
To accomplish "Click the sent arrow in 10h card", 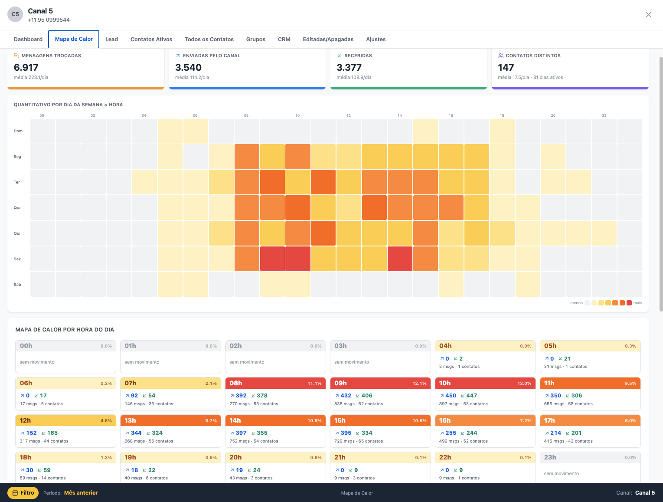I will (x=442, y=396).
